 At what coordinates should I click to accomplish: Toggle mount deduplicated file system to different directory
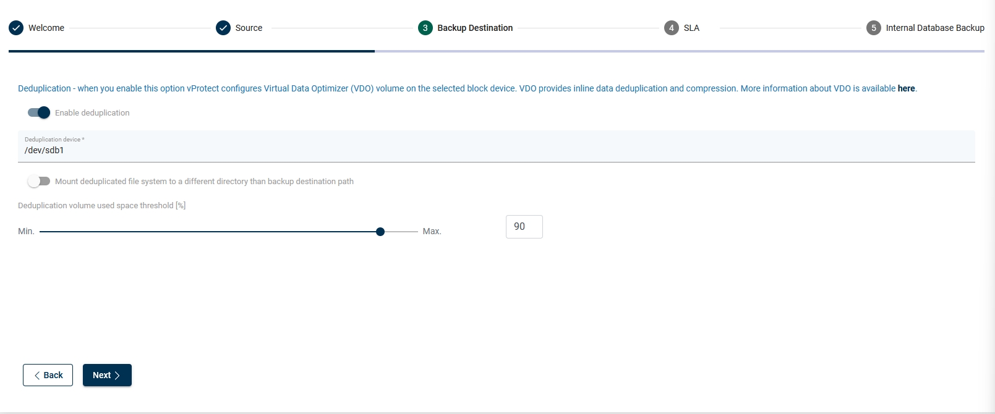(39, 181)
